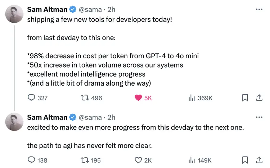Share the second tweet via upload icon
This screenshot has width=270, height=168.
(x=259, y=160)
